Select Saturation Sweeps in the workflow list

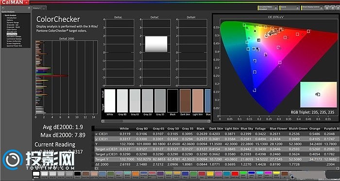point(14,36)
